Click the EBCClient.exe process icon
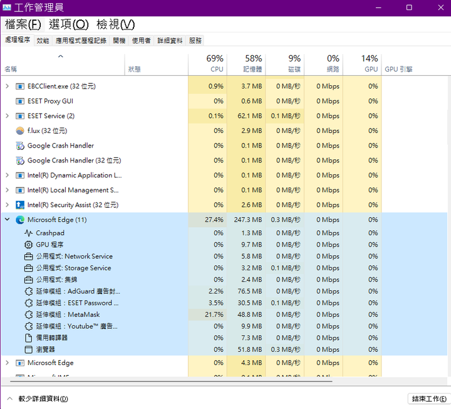This screenshot has width=451, height=409. [x=20, y=87]
